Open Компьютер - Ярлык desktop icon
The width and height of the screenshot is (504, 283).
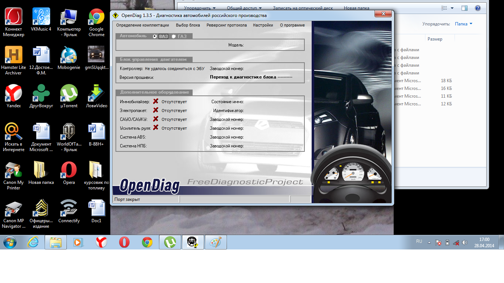point(69,23)
